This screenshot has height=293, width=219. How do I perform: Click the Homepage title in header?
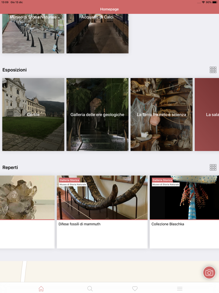tap(109, 9)
